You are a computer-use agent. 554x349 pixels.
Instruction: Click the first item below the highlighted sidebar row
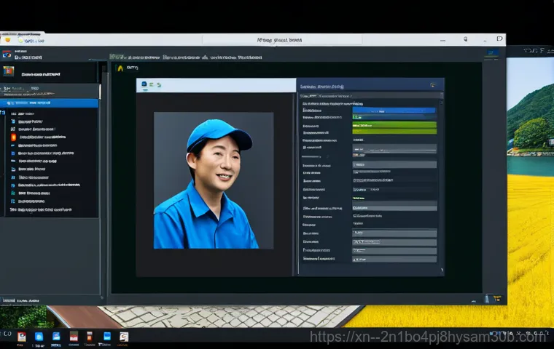click(29, 114)
